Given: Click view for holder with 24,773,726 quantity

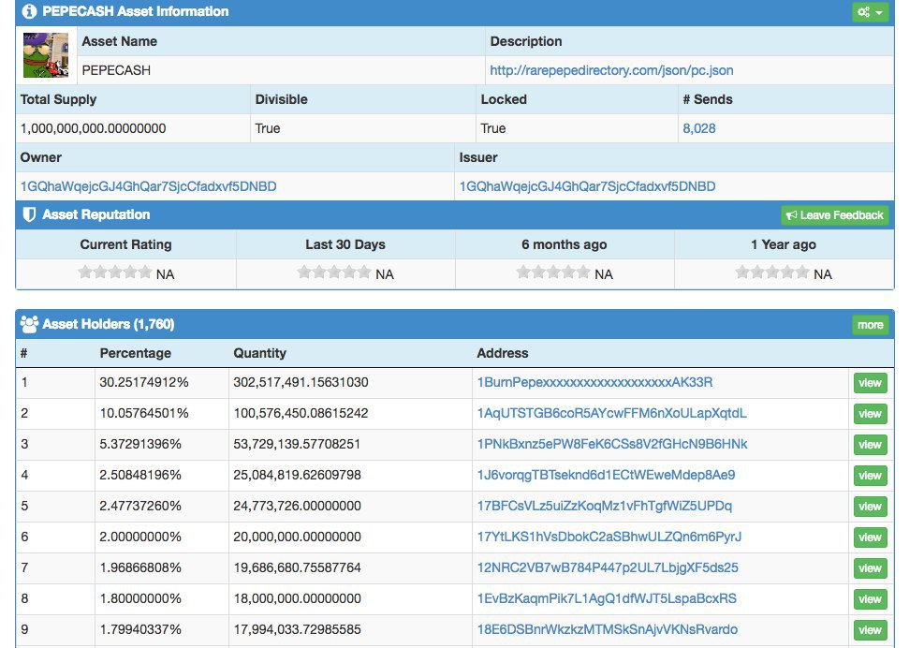Looking at the screenshot, I should [x=870, y=507].
